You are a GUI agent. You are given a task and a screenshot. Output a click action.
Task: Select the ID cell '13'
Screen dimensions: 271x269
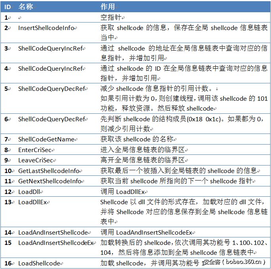[8, 202]
